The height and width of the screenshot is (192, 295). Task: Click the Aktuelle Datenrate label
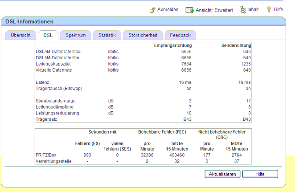point(54,70)
